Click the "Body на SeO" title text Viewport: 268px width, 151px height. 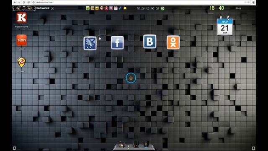tap(43, 8)
